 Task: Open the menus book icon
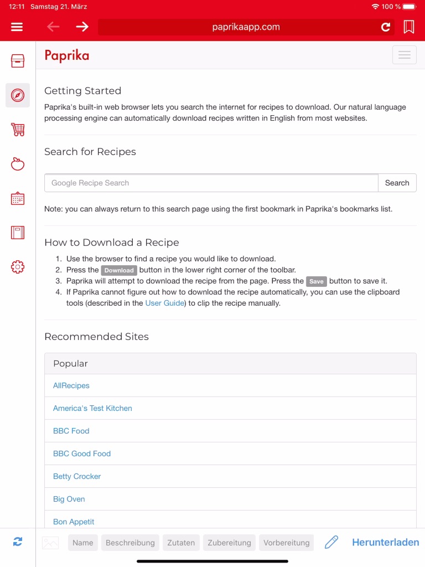(18, 233)
